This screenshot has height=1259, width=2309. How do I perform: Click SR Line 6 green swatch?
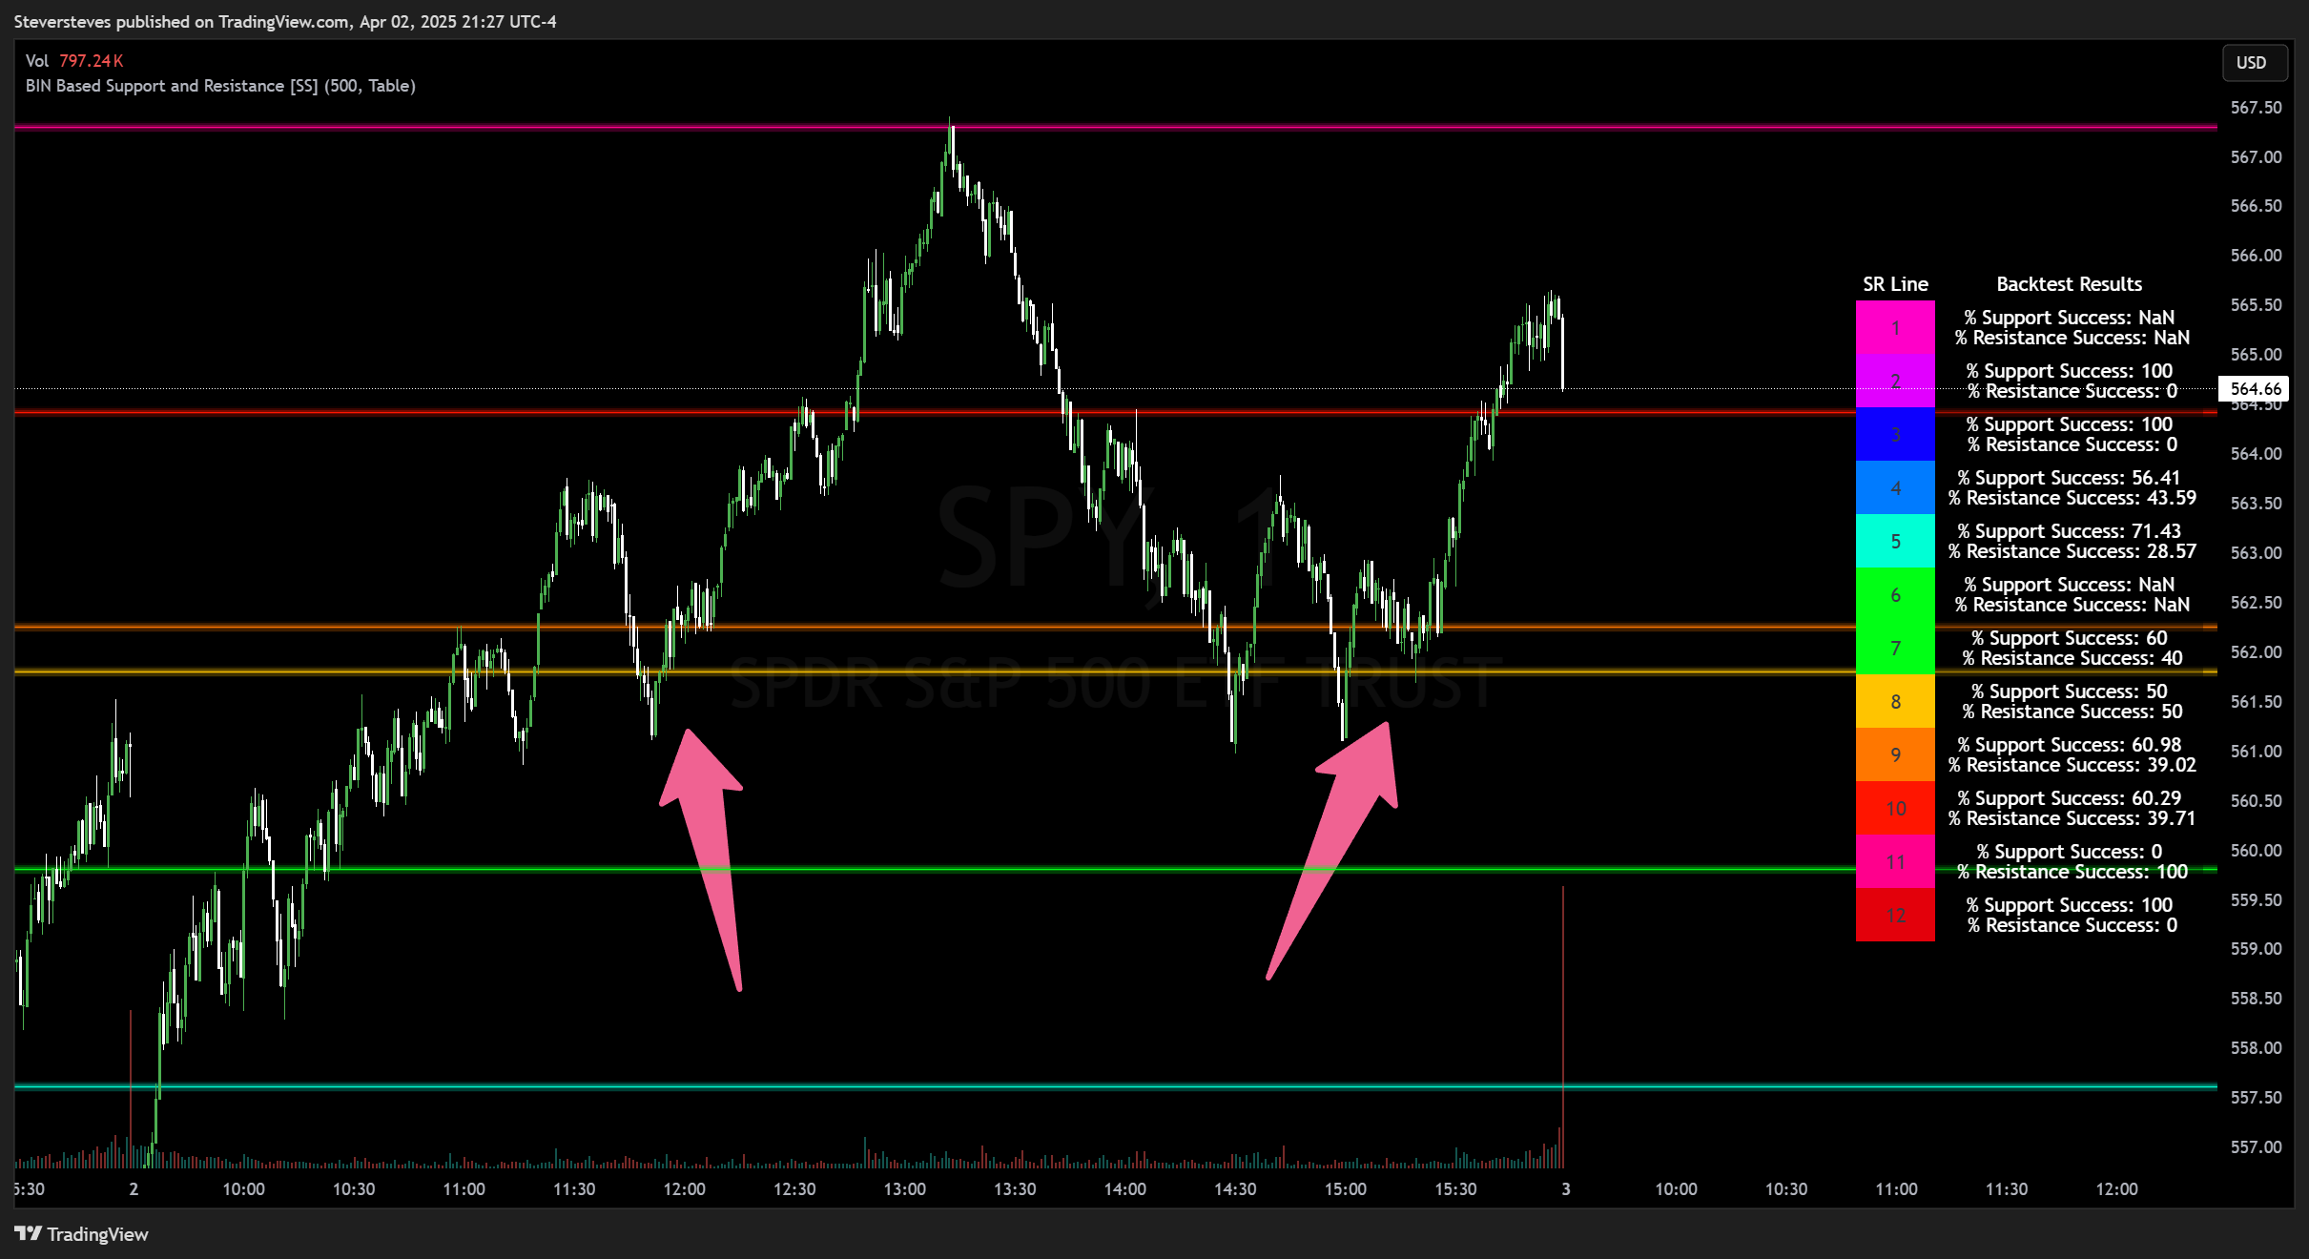coord(1895,594)
